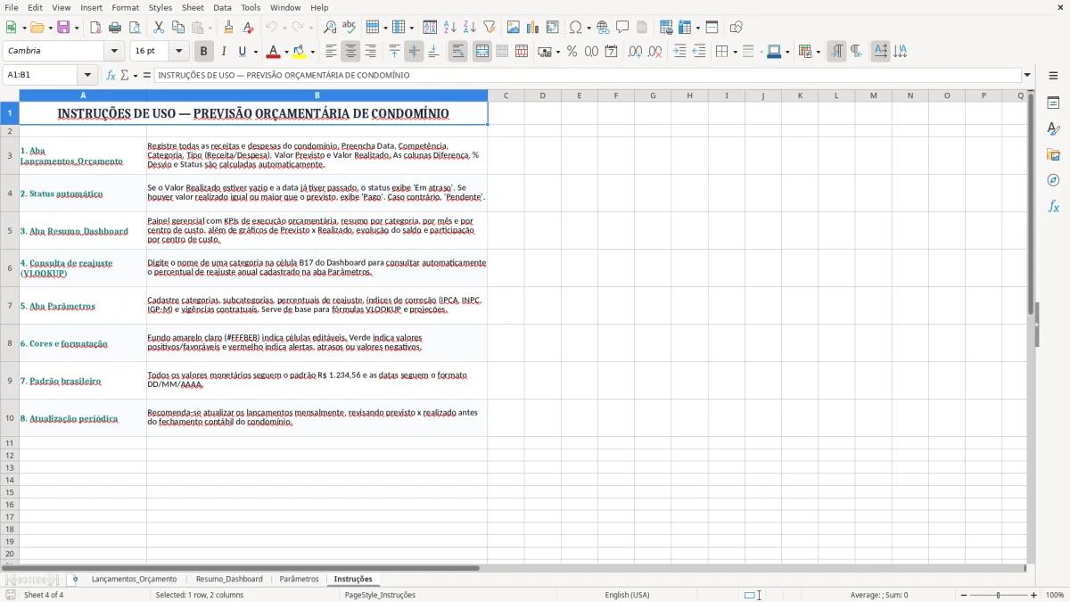Align cell text right
The image size is (1070, 602).
coord(370,52)
